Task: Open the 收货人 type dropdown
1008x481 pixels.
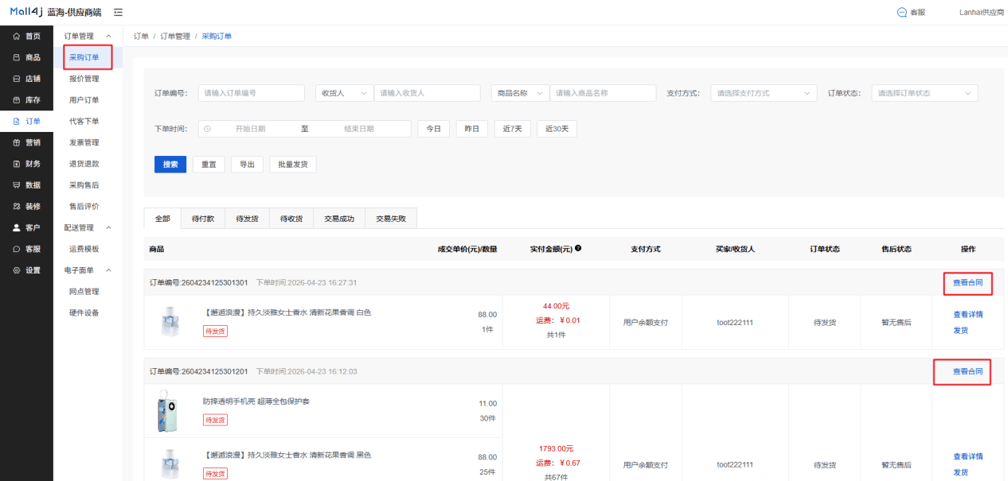Action: 344,93
